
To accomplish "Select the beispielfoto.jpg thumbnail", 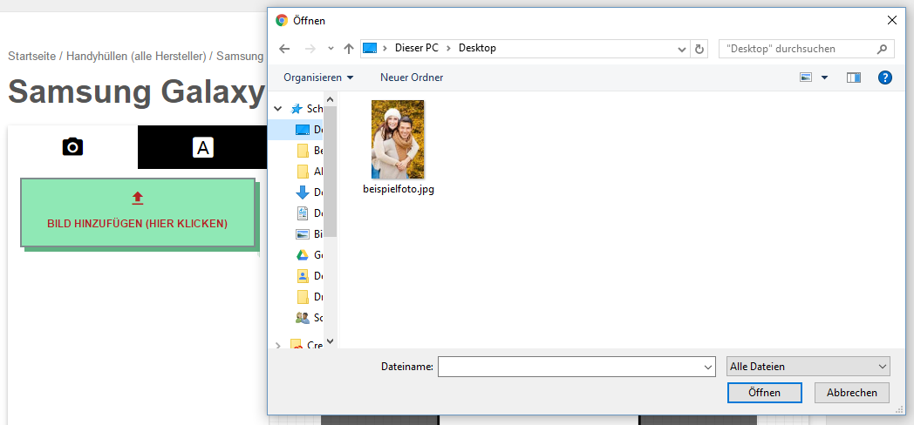I will click(398, 139).
